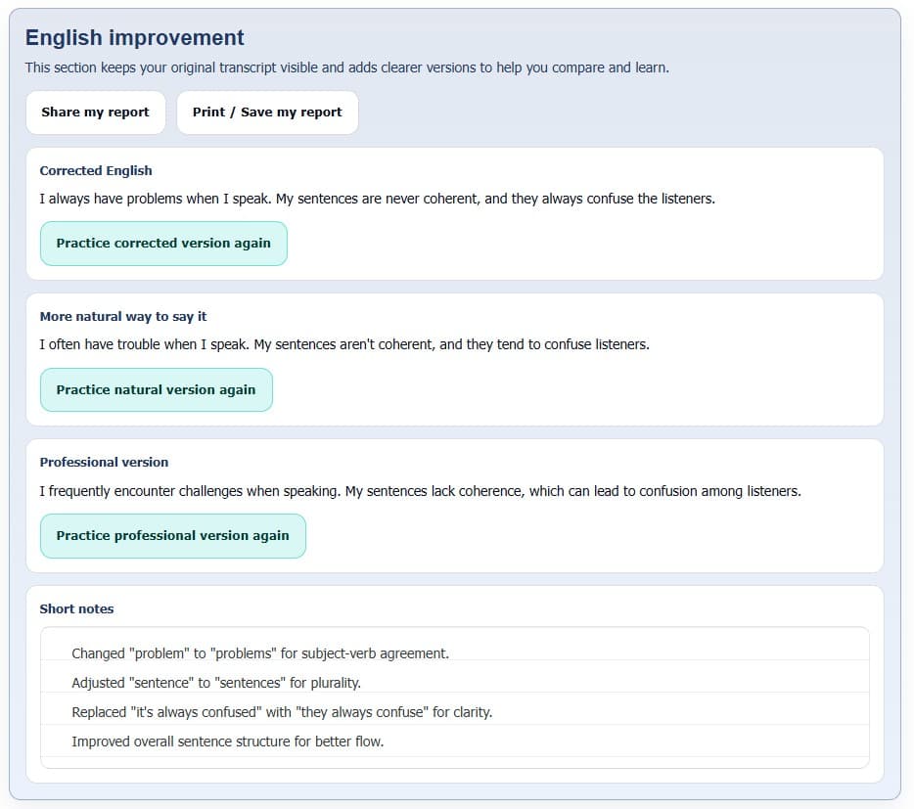The height and width of the screenshot is (809, 914).
Task: Select the Professional version heading
Action: [104, 462]
